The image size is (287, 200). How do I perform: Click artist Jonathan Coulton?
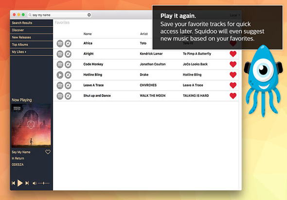pyautogui.click(x=153, y=64)
